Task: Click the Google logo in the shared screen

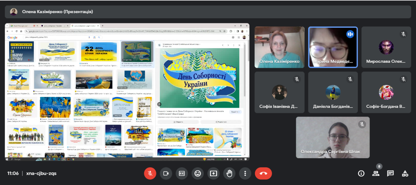Action: tap(13, 37)
